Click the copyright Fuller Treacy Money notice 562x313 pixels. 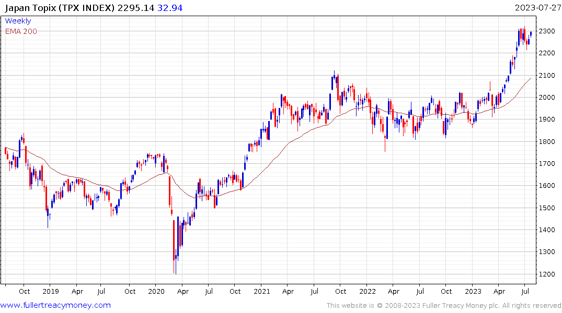[444, 306]
